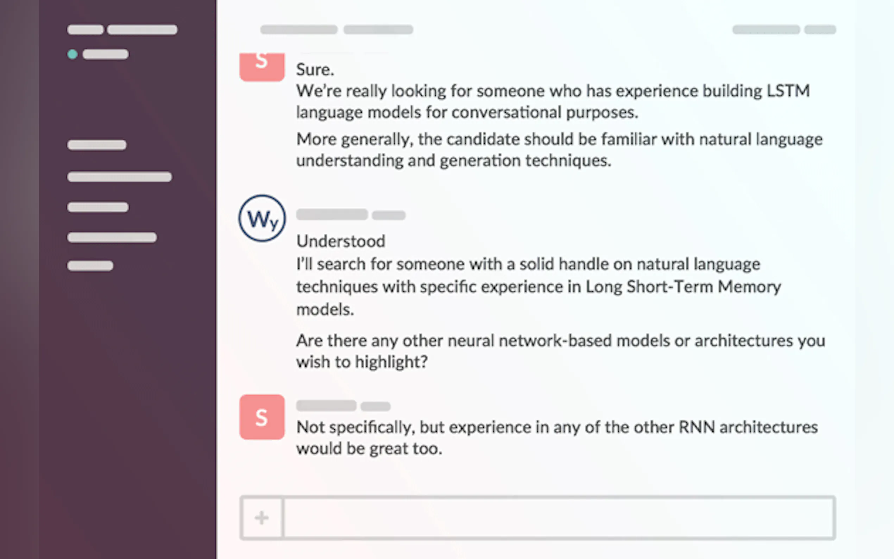894x559 pixels.
Task: Click the channel title placeholder in the header
Action: [x=298, y=30]
